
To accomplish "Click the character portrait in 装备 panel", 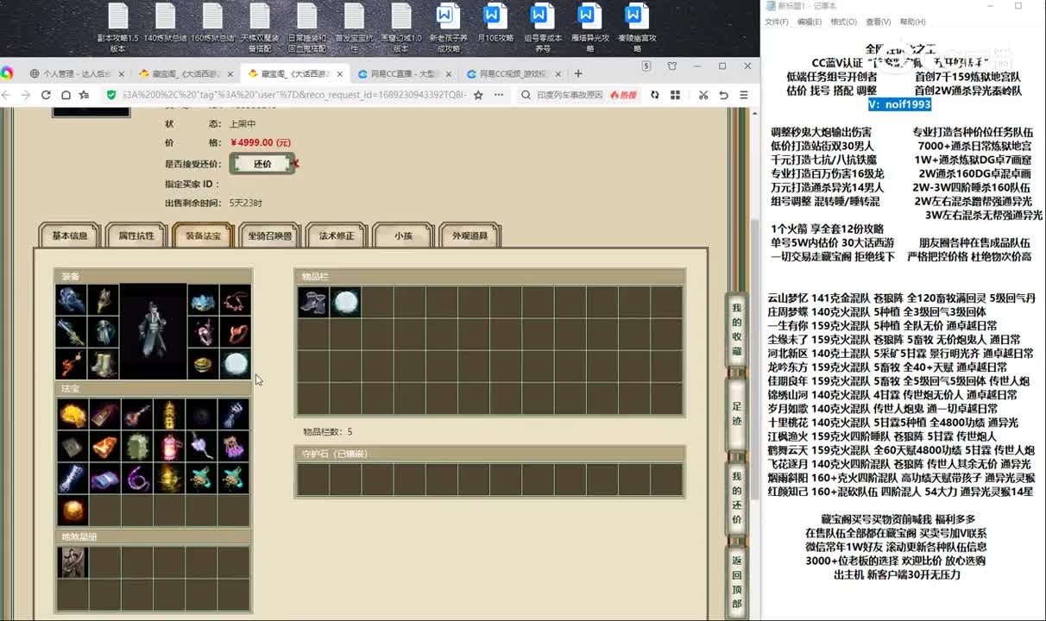I will 154,332.
